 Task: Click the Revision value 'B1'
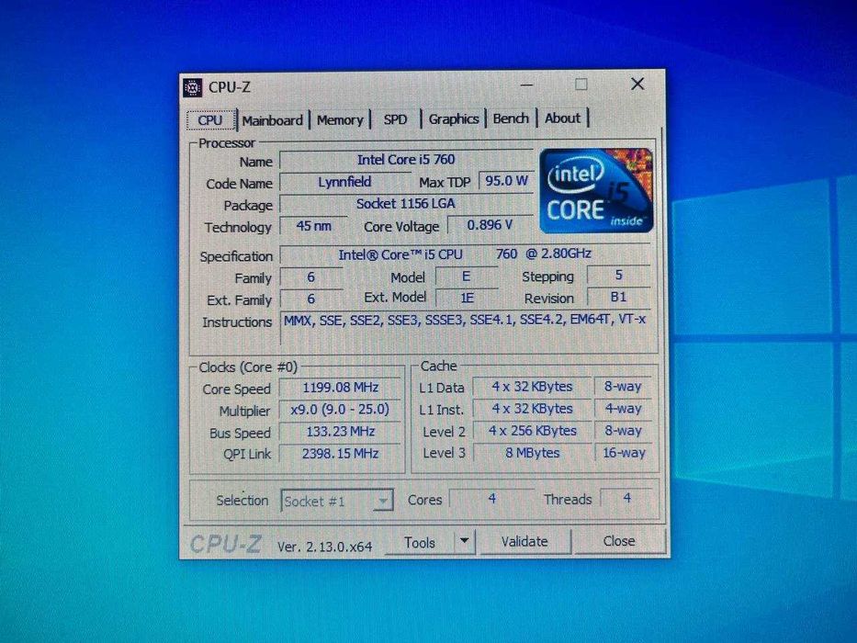[x=619, y=297]
